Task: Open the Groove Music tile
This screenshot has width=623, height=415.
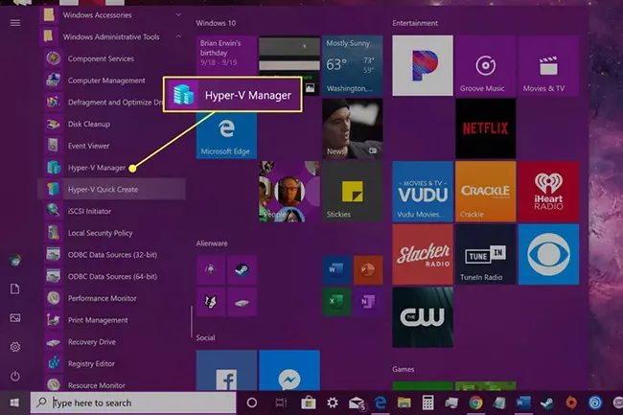Action: [x=486, y=65]
